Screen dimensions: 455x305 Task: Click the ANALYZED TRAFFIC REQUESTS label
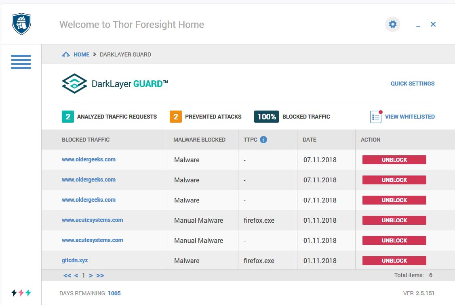point(117,117)
